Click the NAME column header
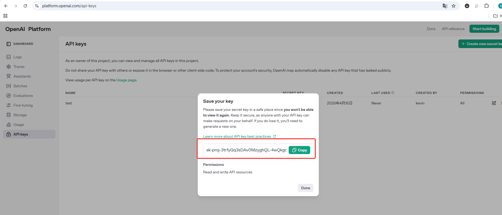502x215 pixels. click(70, 93)
